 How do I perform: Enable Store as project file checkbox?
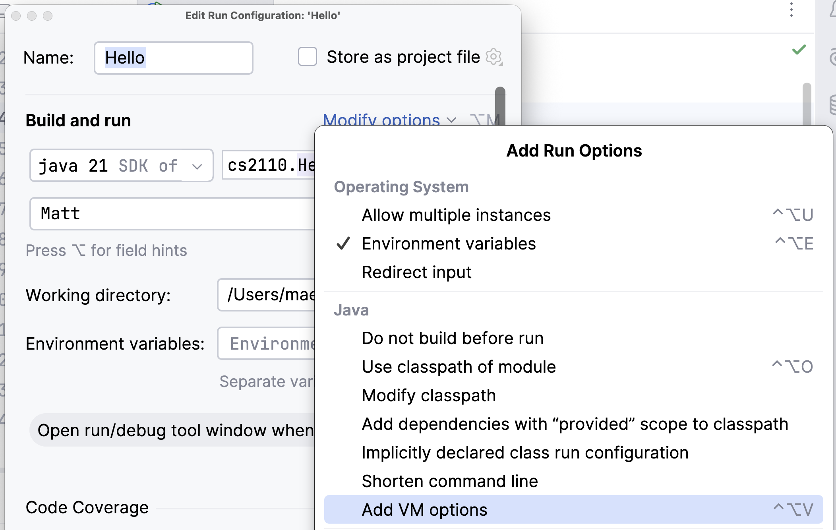(307, 57)
